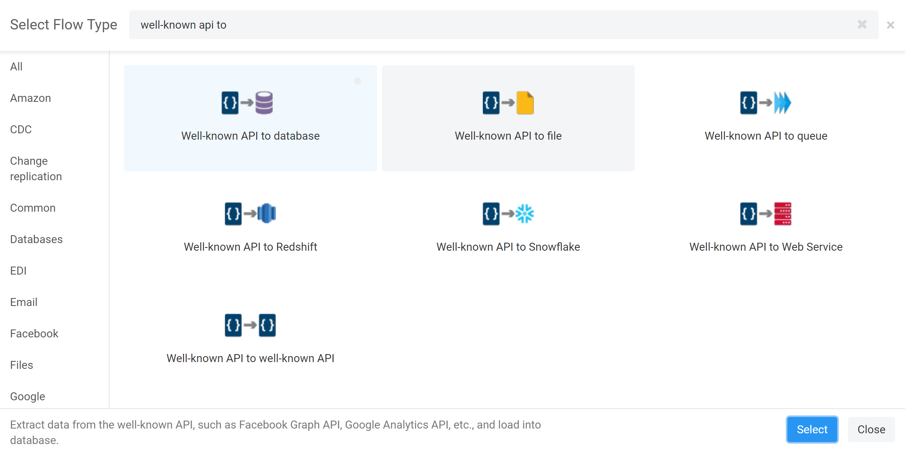Screen dimensions: 905x454
Task: Select Well-known API to well-known API icon
Action: click(x=250, y=325)
